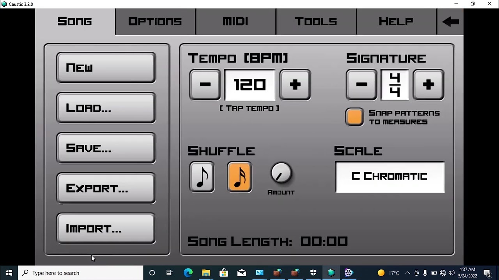Open Windows Security shield on taskbar
Screen dimensions: 499x280
313,273
